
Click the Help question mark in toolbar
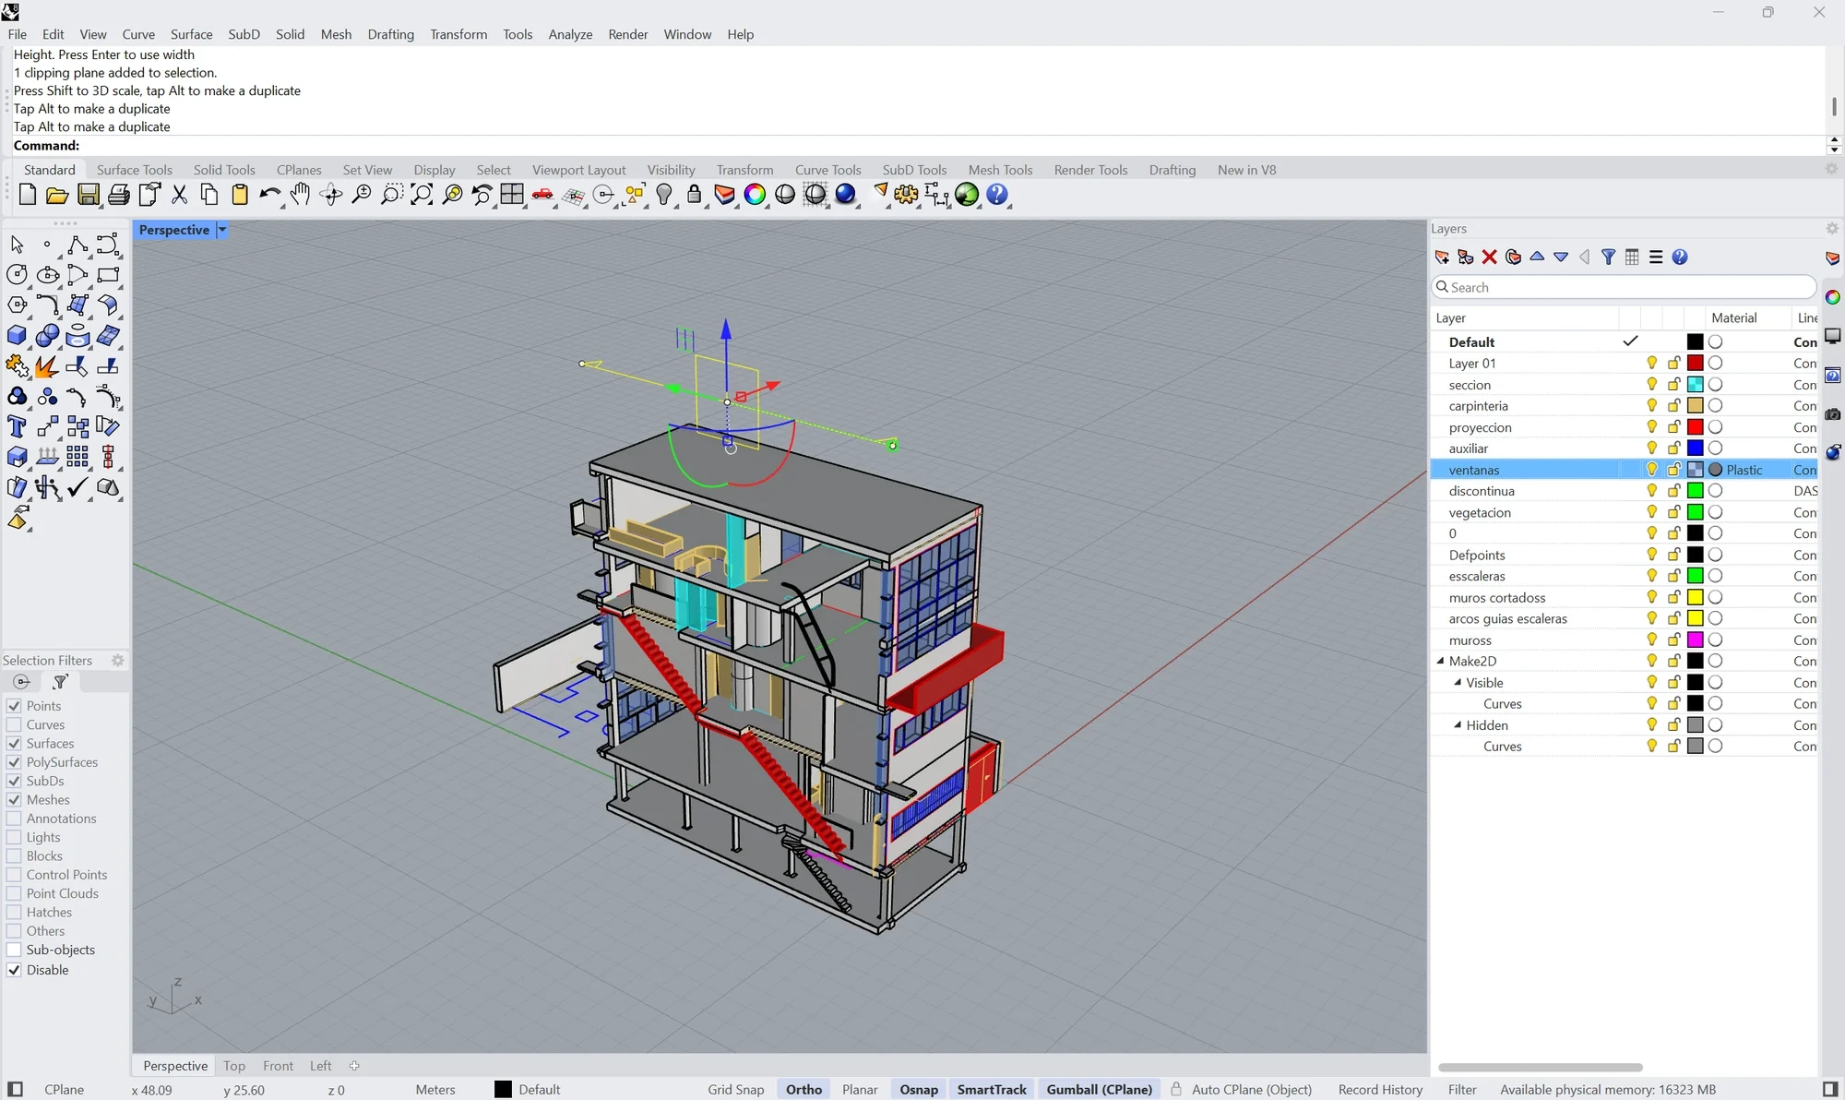point(997,195)
